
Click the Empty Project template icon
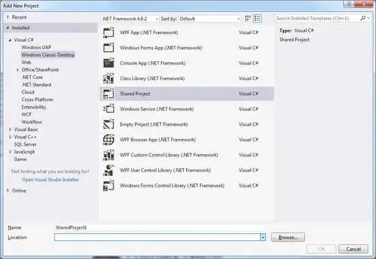click(109, 124)
